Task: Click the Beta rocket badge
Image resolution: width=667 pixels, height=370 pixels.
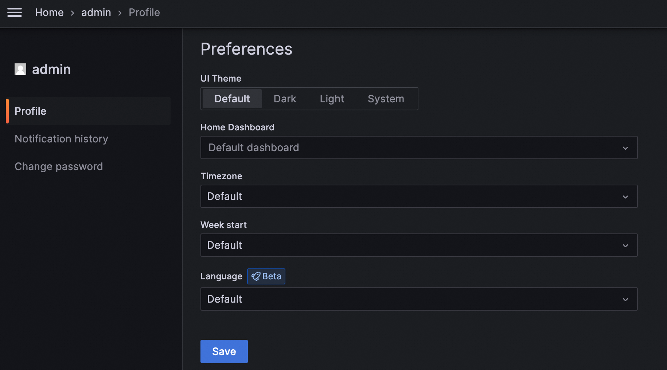Action: 266,276
